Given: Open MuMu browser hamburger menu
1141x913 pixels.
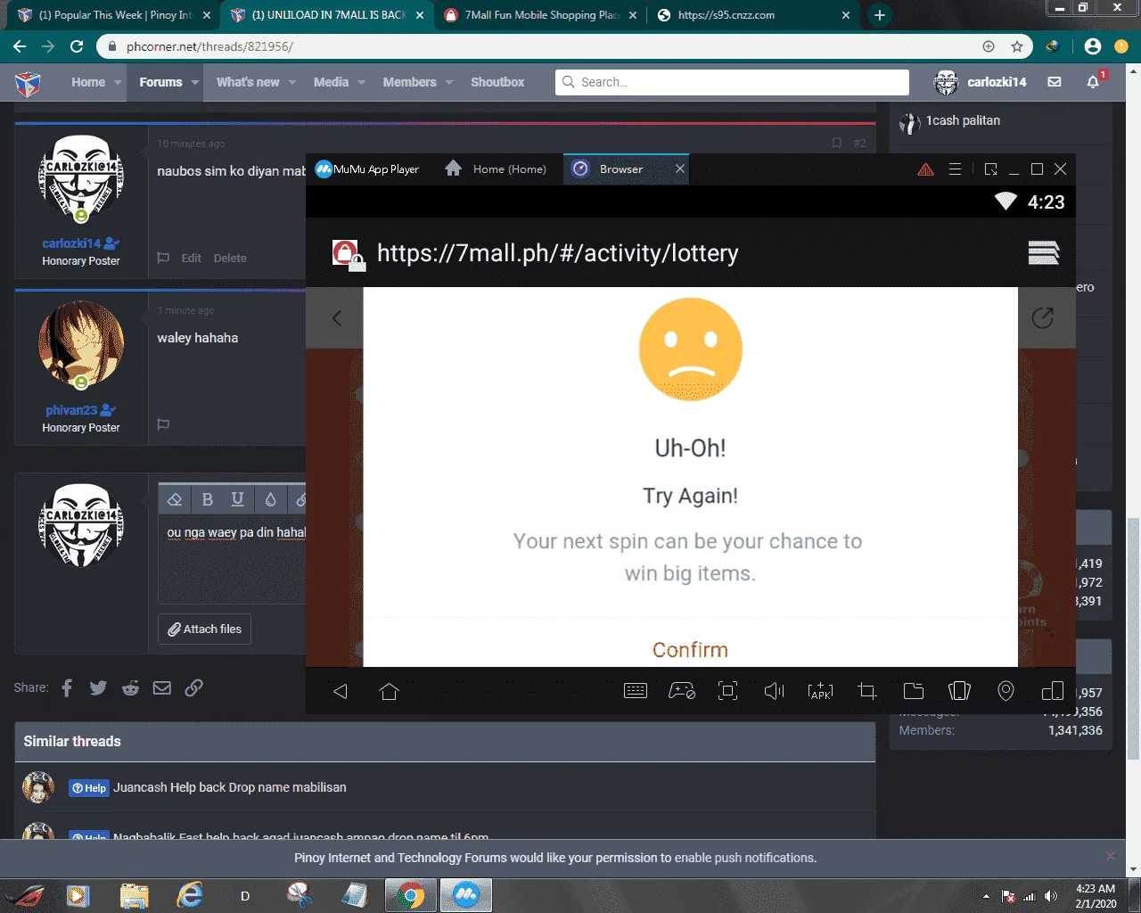Looking at the screenshot, I should click(1044, 253).
